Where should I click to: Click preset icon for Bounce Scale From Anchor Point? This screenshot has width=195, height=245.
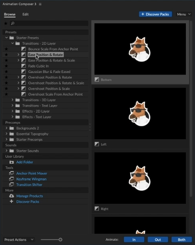pyautogui.click(x=23, y=49)
